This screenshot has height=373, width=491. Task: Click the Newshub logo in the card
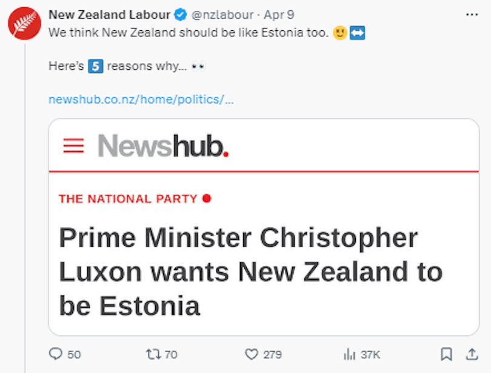[162, 146]
